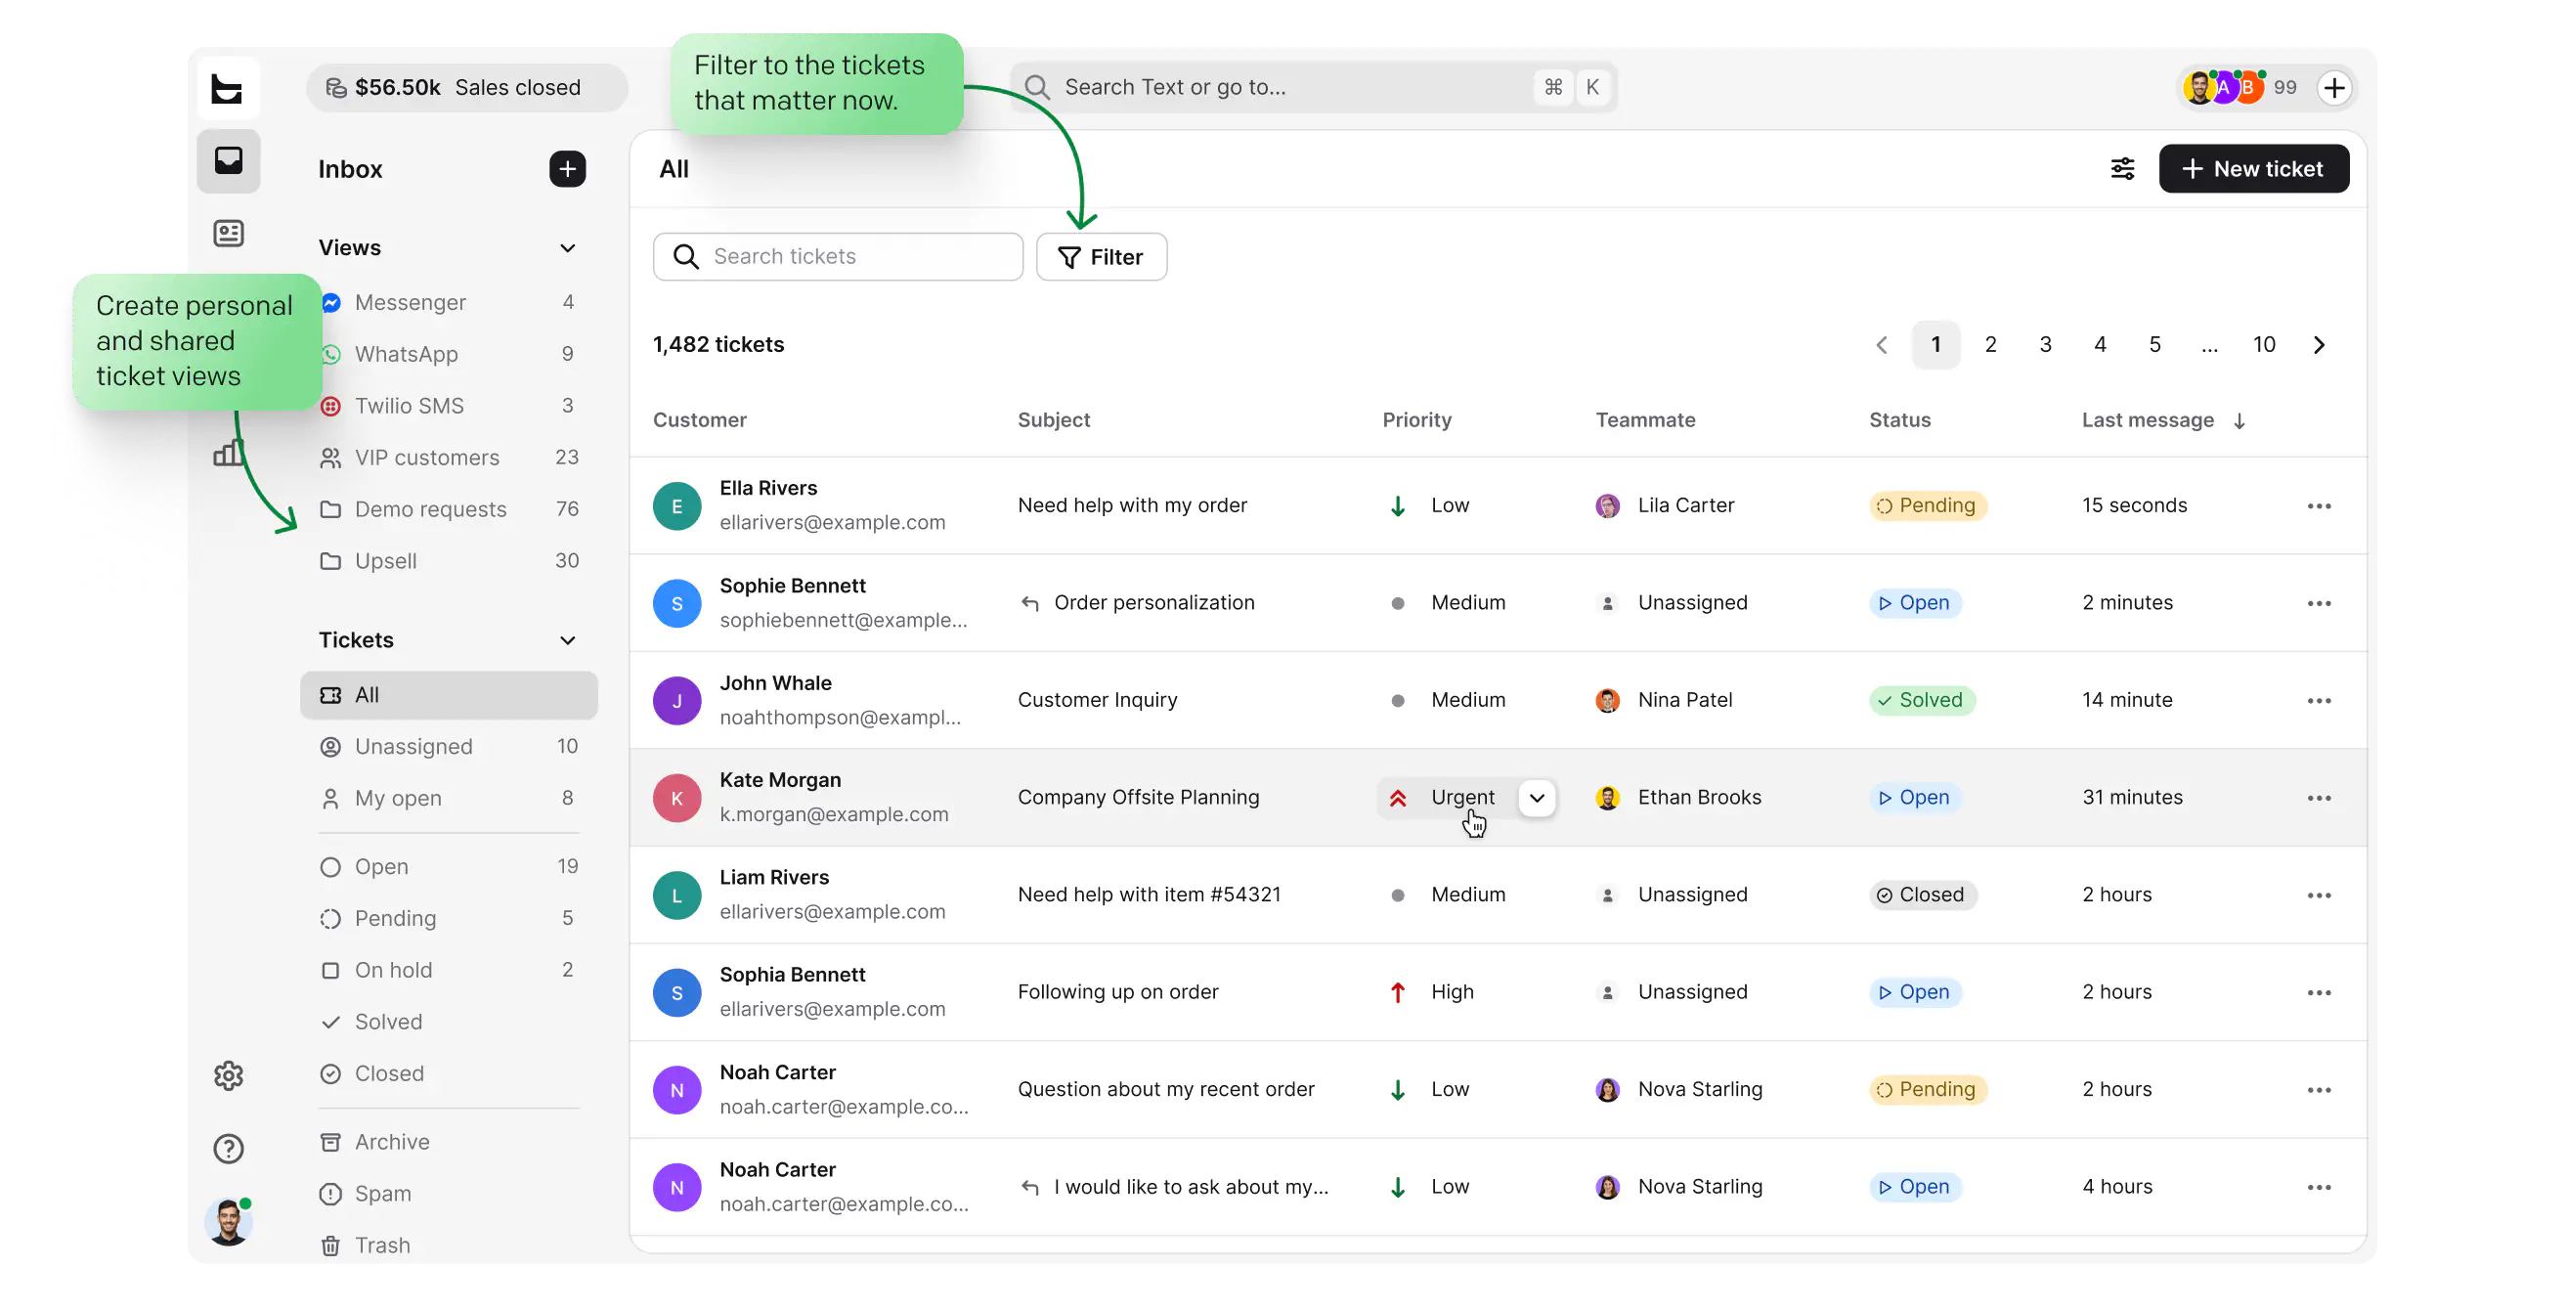Open more options for Liam Rivers ticket
Viewport: 2565px width, 1310px height.
pyautogui.click(x=2319, y=895)
